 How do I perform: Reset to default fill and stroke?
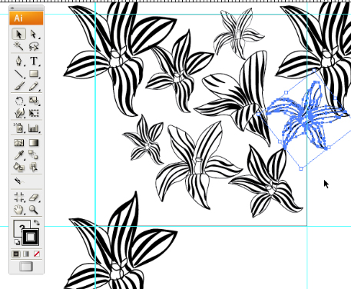pyautogui.click(x=17, y=241)
